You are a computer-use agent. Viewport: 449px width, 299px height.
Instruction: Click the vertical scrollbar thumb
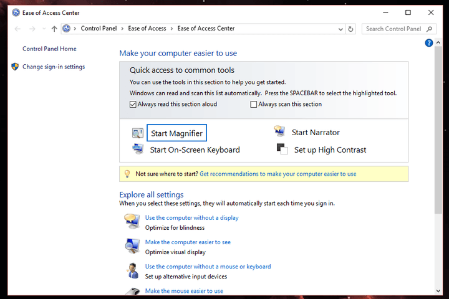tap(438, 130)
